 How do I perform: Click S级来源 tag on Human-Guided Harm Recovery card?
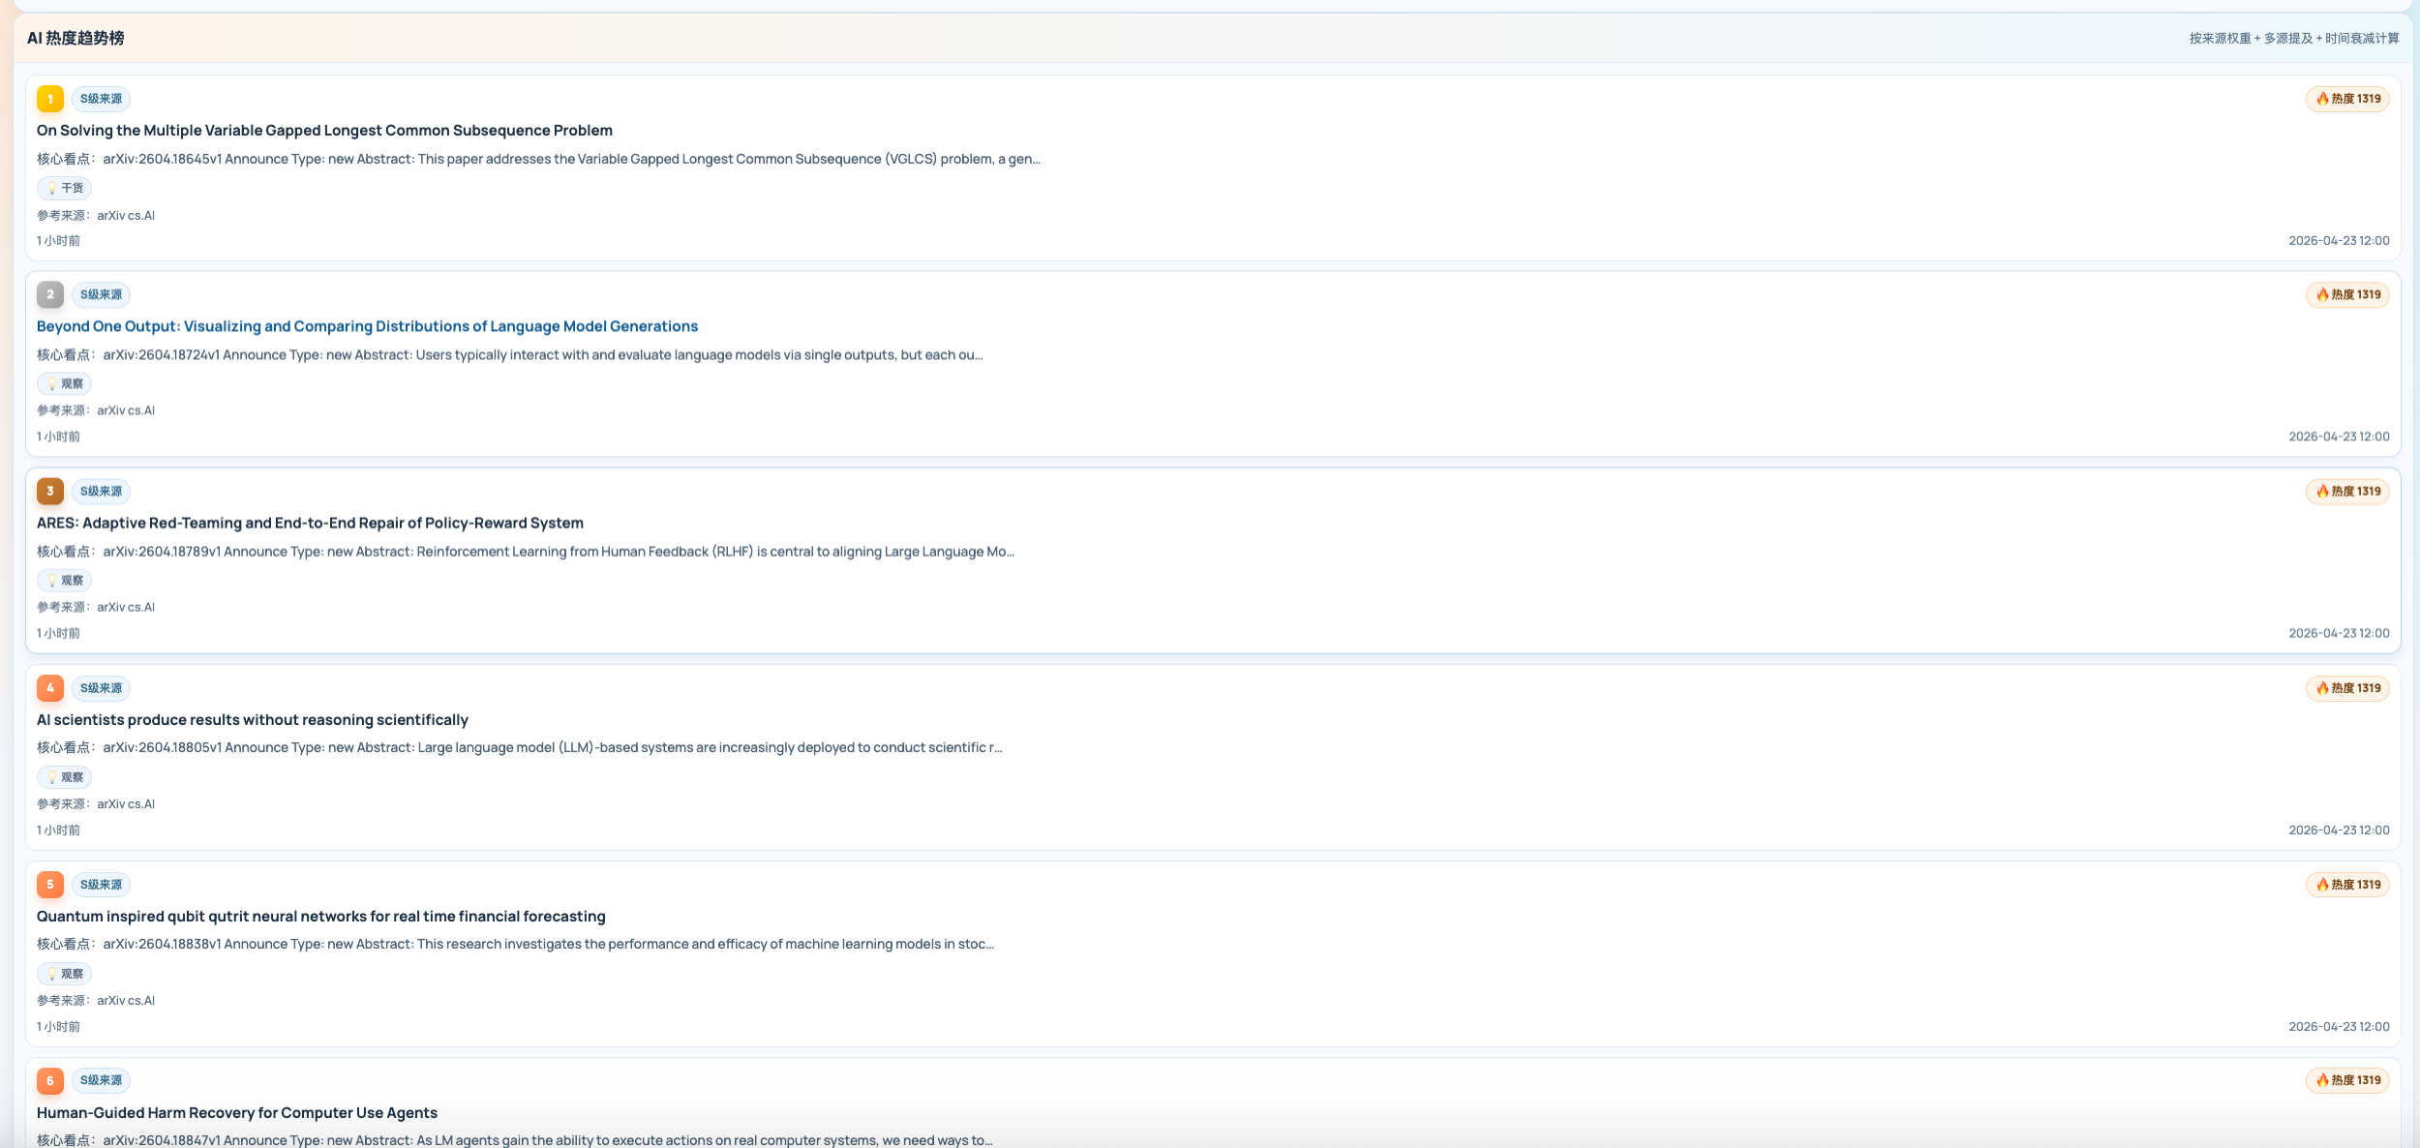[102, 1080]
